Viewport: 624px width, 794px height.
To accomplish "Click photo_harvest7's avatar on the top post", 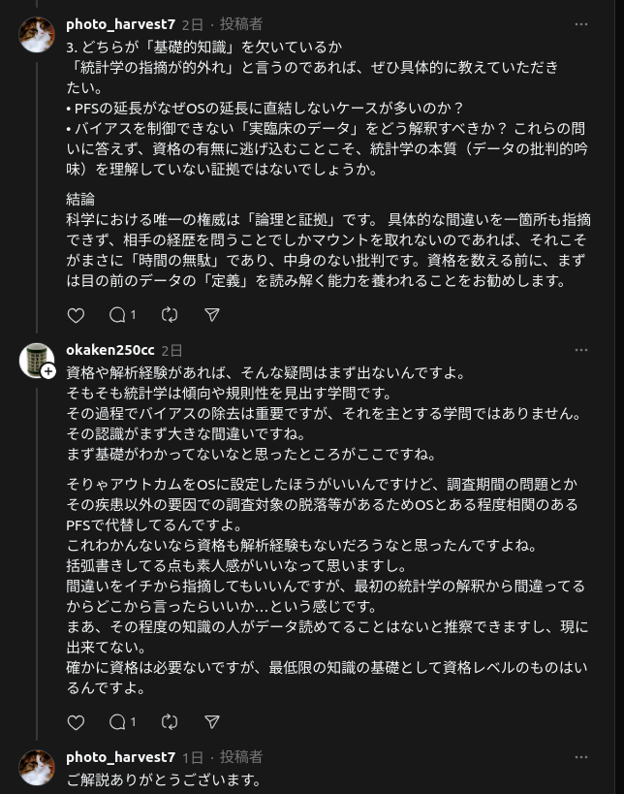I will [x=37, y=35].
